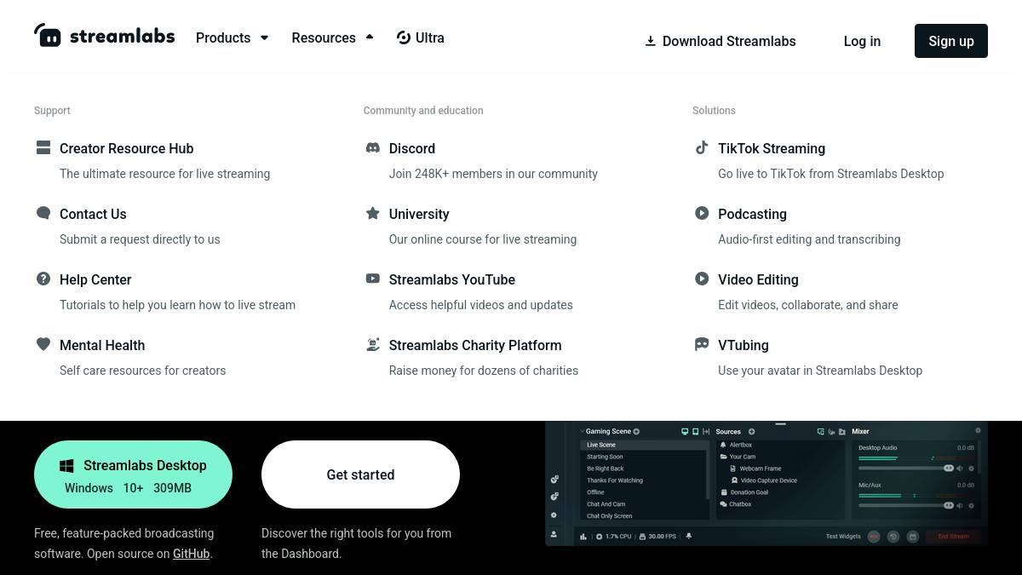Screen dimensions: 1022x575
Task: Click the VTubing mask icon
Action: click(702, 344)
